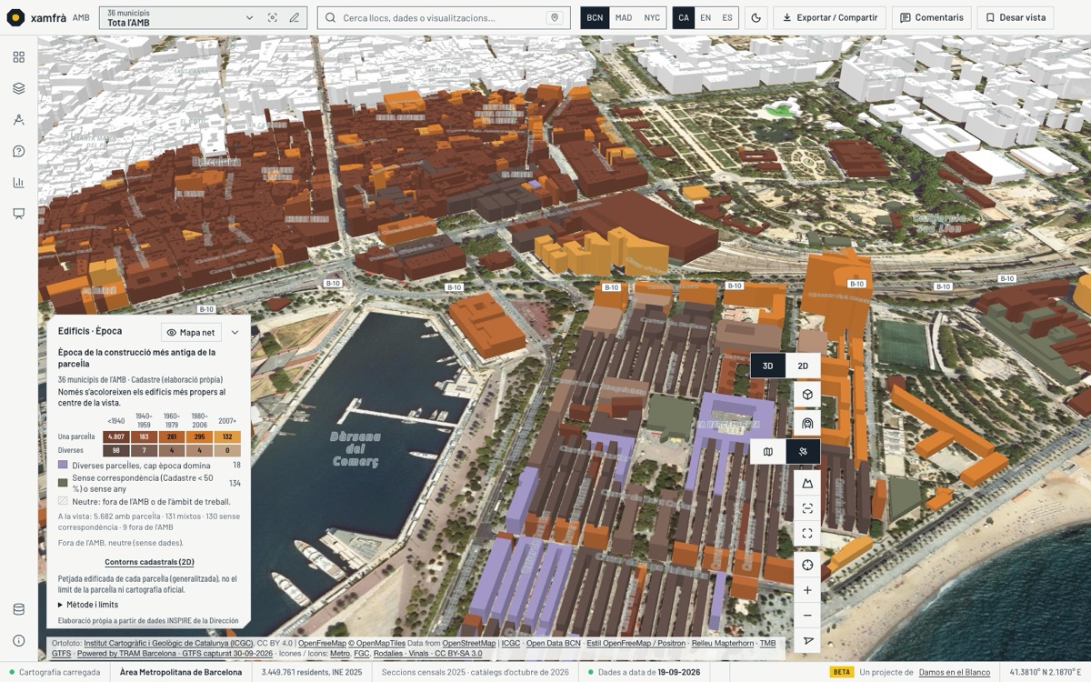Switch city to MAD tab
Screen dimensions: 1091x682
623,17
